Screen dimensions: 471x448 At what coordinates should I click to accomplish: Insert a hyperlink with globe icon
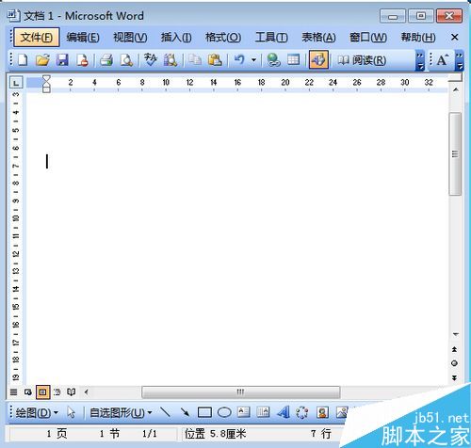[273, 59]
